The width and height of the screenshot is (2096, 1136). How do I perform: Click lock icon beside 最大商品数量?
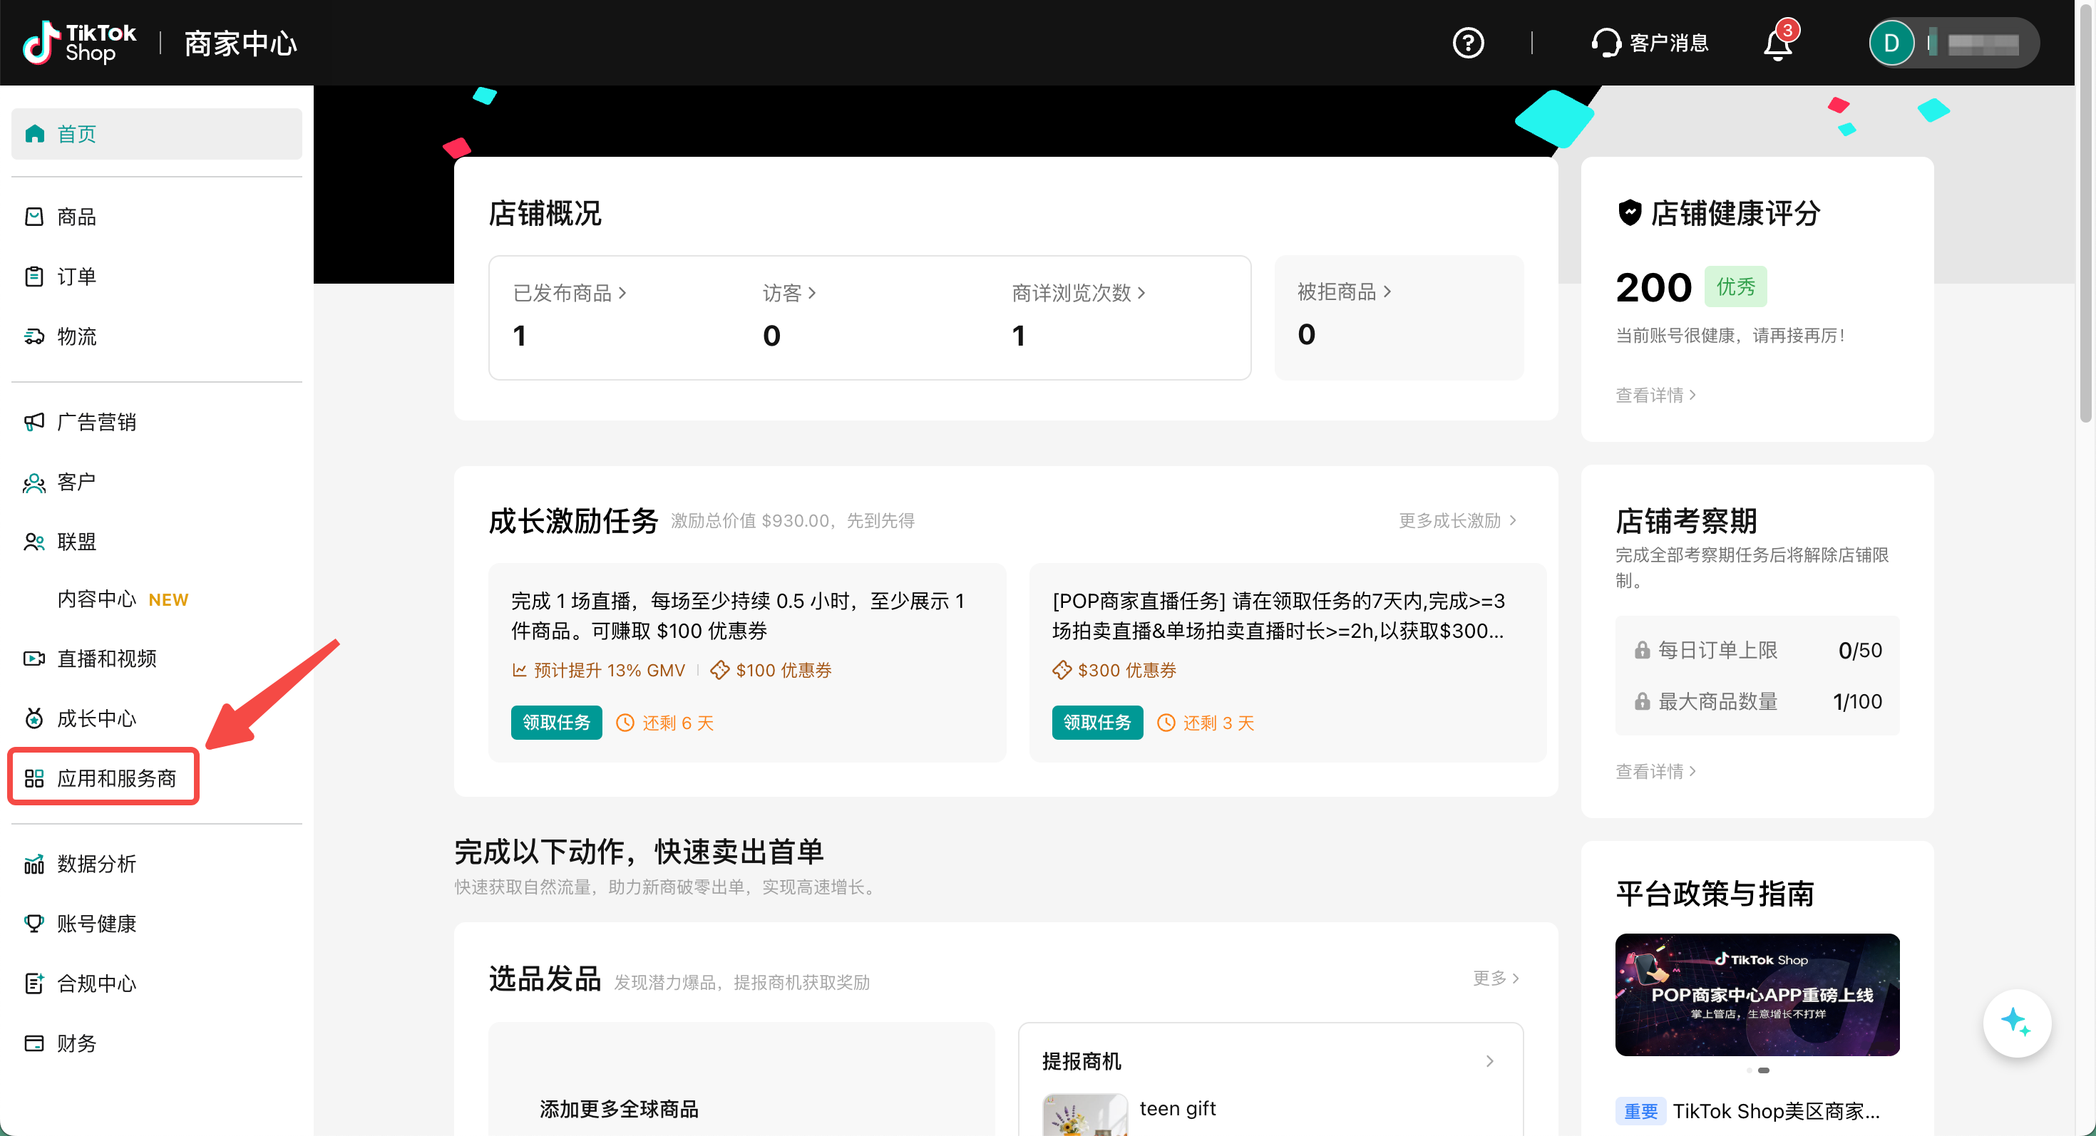click(1642, 701)
